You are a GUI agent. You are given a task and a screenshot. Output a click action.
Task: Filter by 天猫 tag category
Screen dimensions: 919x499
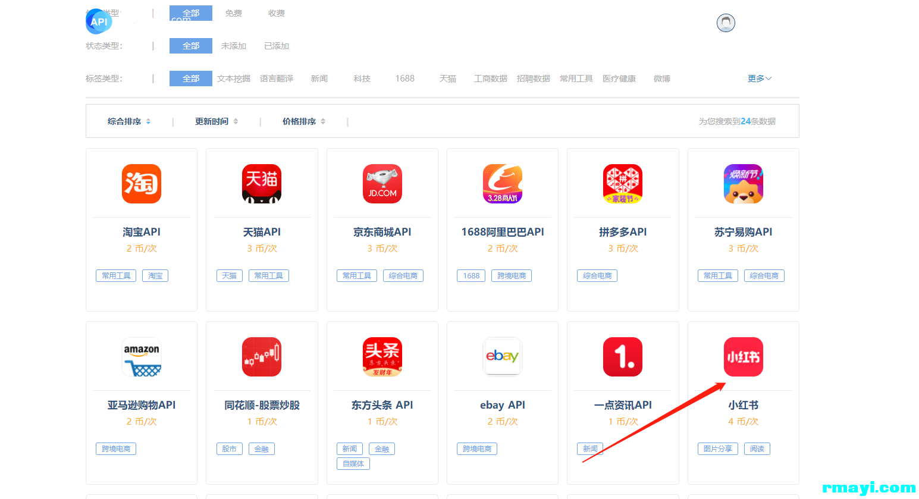click(448, 79)
